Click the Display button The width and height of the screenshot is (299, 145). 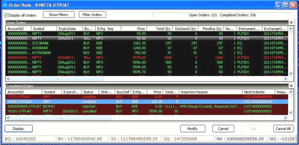coord(19,129)
